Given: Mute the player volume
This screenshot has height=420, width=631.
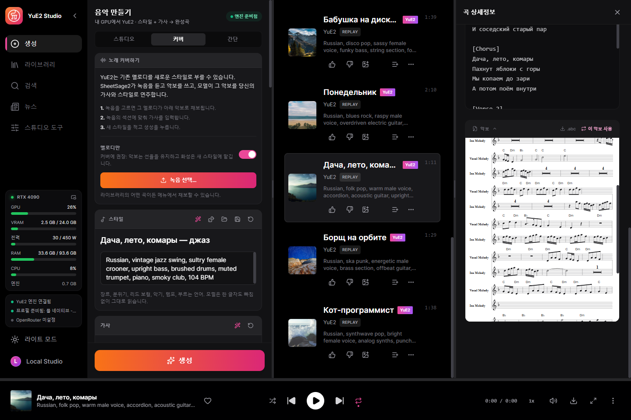Looking at the screenshot, I should click(x=553, y=401).
